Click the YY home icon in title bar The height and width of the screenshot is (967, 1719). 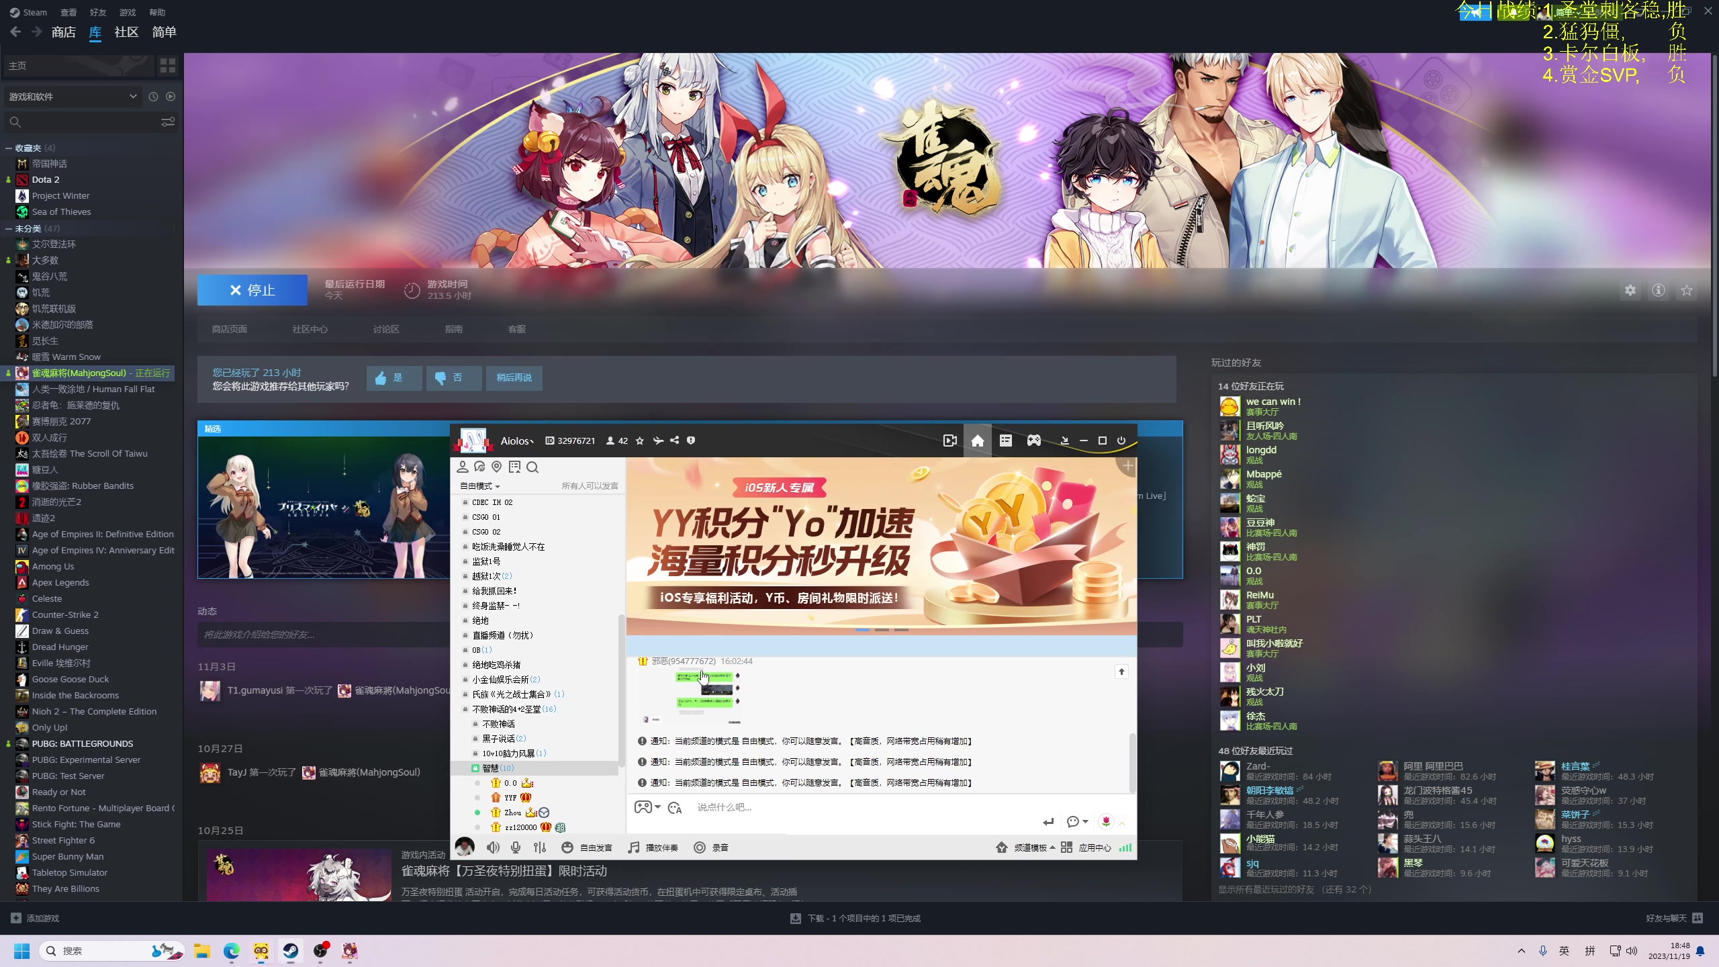click(977, 441)
